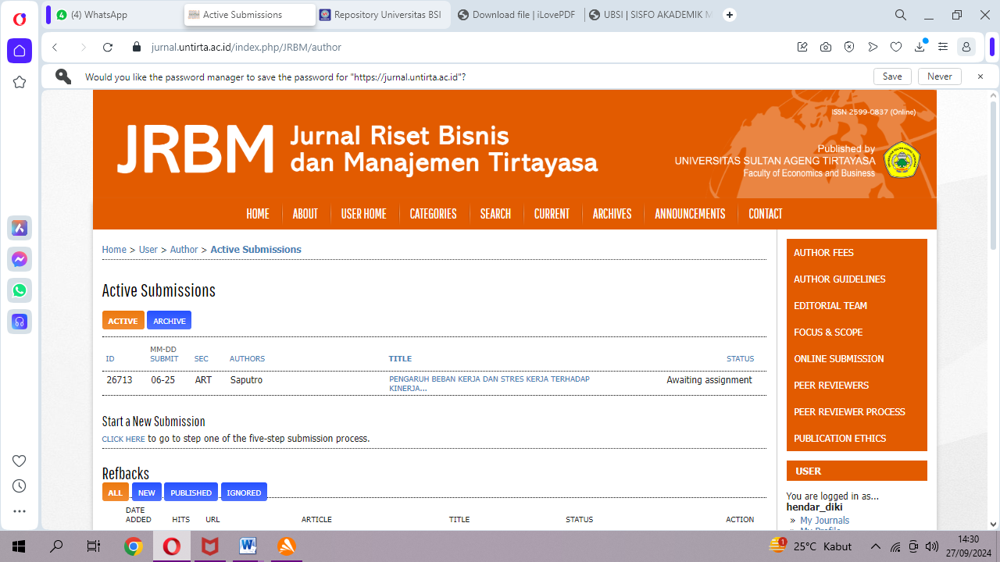Open McAfee from the taskbar

click(x=209, y=546)
